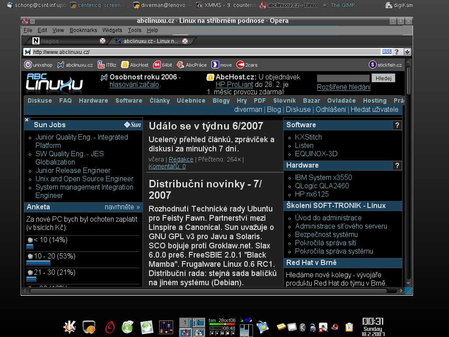Click the site search input field
The image size is (449, 337).
343,78
